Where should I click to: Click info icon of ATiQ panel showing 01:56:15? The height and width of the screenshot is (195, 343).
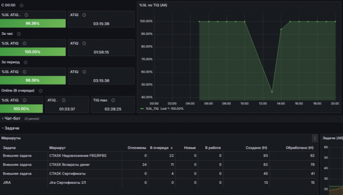tap(84, 43)
